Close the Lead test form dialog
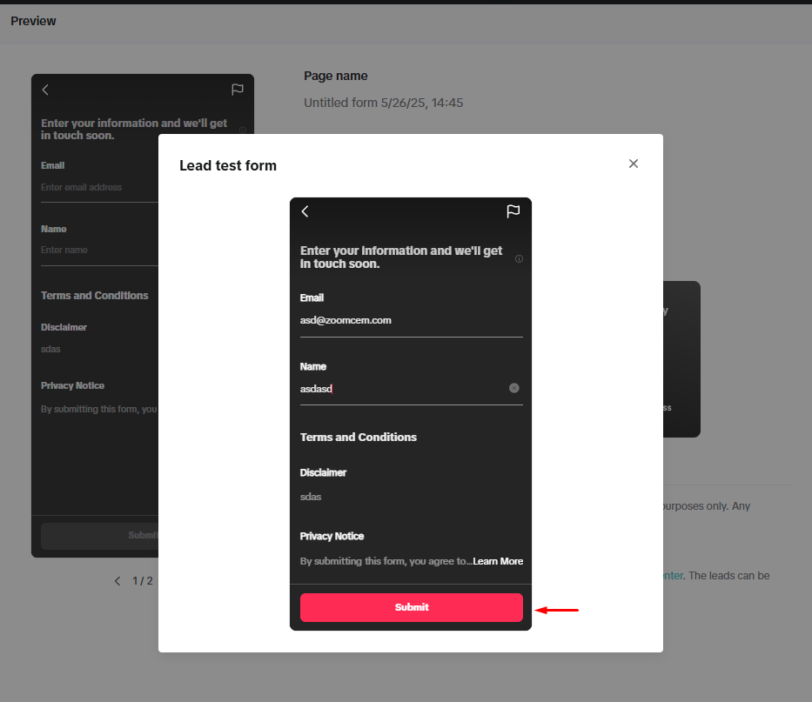The image size is (812, 702). click(x=634, y=164)
